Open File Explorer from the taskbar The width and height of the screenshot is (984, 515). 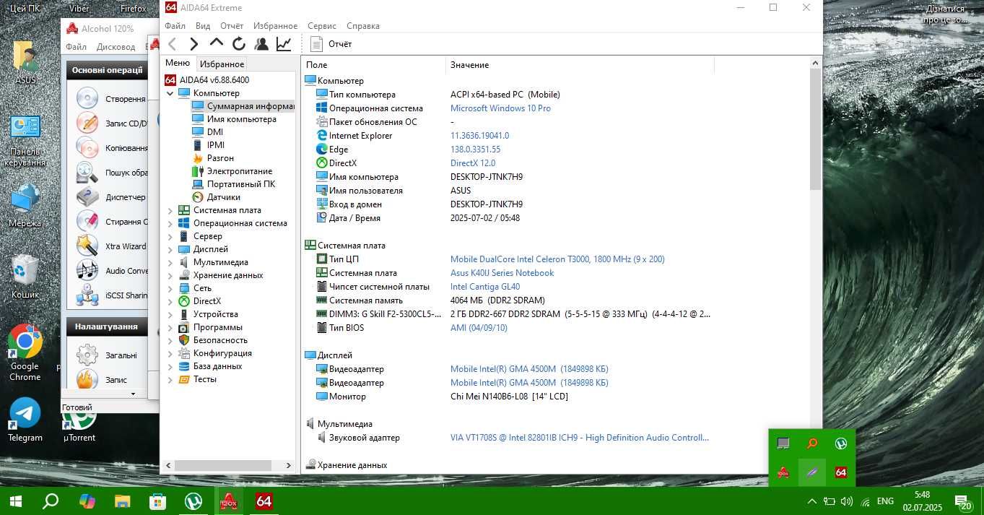click(123, 501)
